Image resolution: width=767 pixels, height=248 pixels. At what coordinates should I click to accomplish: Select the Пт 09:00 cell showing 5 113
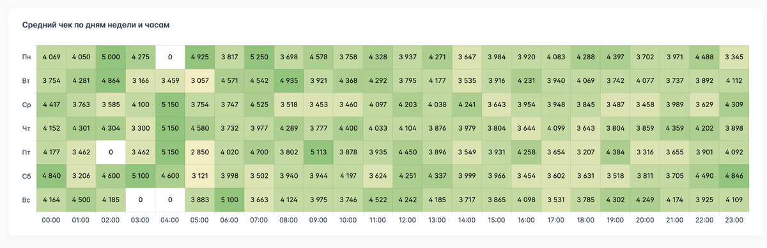coord(318,152)
